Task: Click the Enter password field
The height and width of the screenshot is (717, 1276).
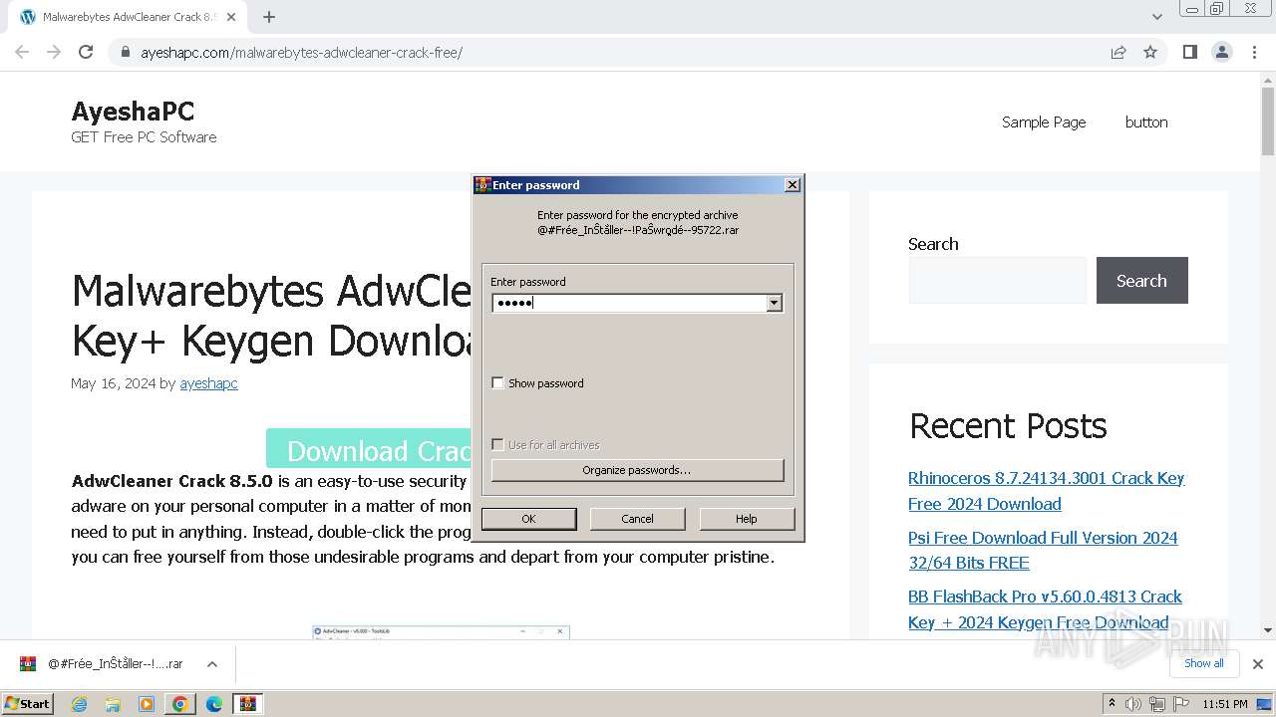Action: pos(628,303)
